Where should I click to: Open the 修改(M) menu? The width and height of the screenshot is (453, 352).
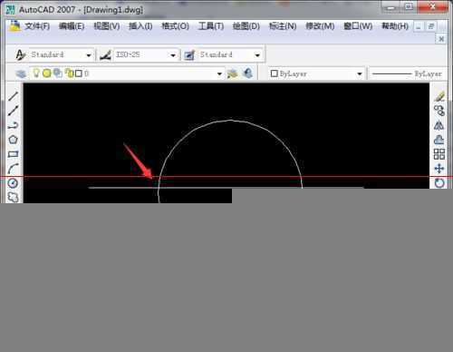[320, 26]
